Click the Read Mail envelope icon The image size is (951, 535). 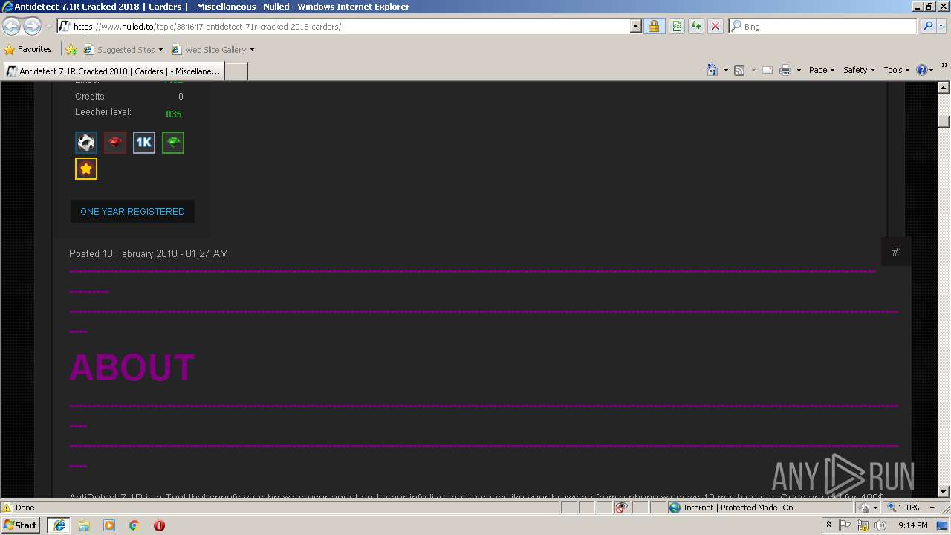(x=767, y=70)
